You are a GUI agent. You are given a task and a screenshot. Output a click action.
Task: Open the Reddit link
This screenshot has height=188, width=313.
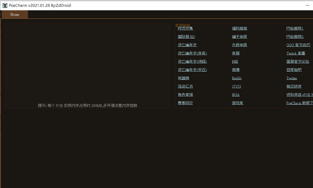[x=237, y=78]
